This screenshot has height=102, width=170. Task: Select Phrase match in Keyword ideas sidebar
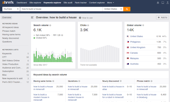coord(9,31)
